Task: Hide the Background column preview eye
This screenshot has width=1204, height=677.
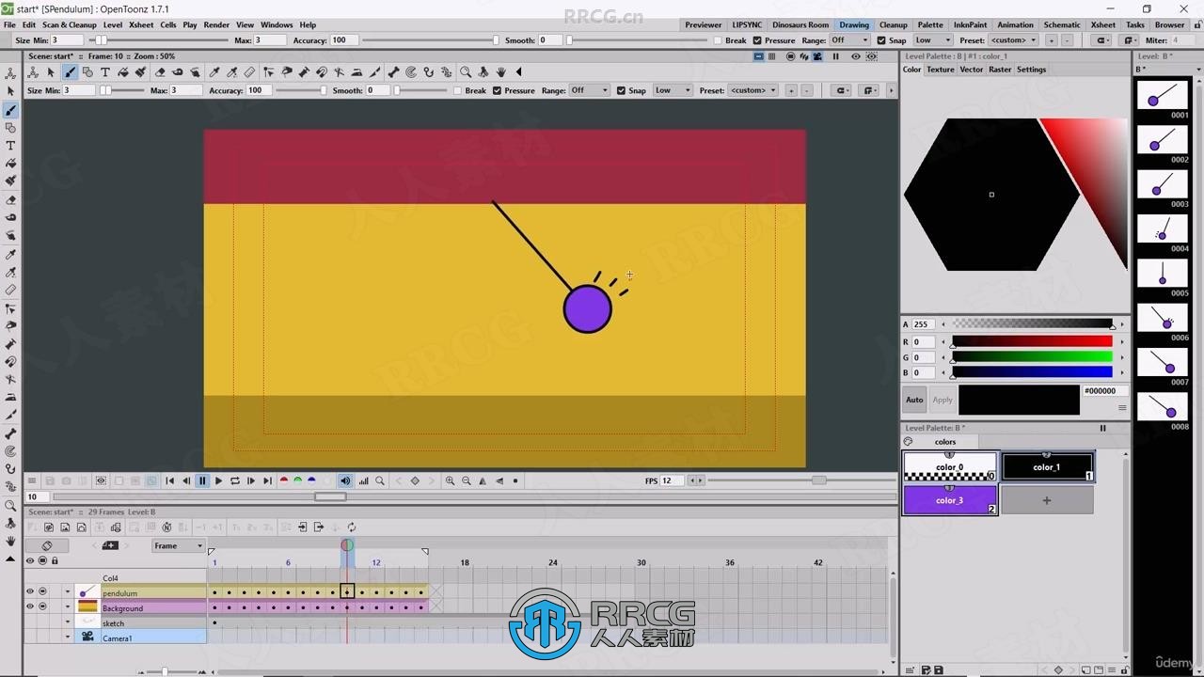Action: [30, 606]
